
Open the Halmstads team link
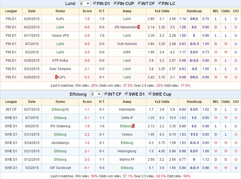click(127, 110)
